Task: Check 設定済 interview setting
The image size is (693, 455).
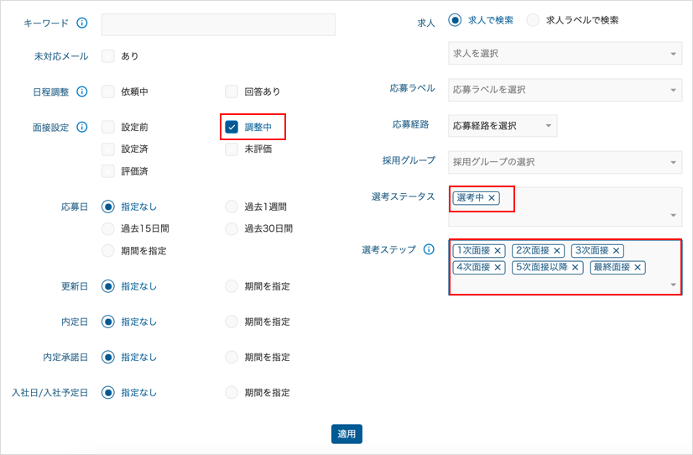Action: coord(108,149)
